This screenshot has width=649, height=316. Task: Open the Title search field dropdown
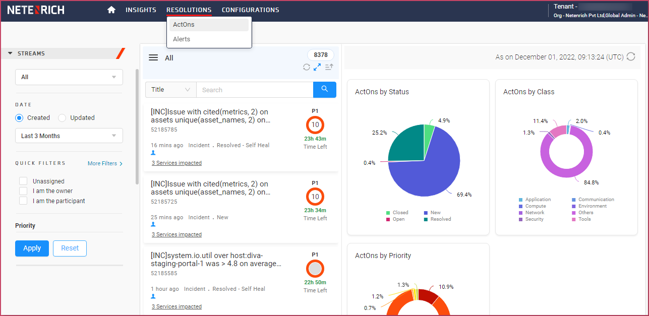click(x=170, y=89)
